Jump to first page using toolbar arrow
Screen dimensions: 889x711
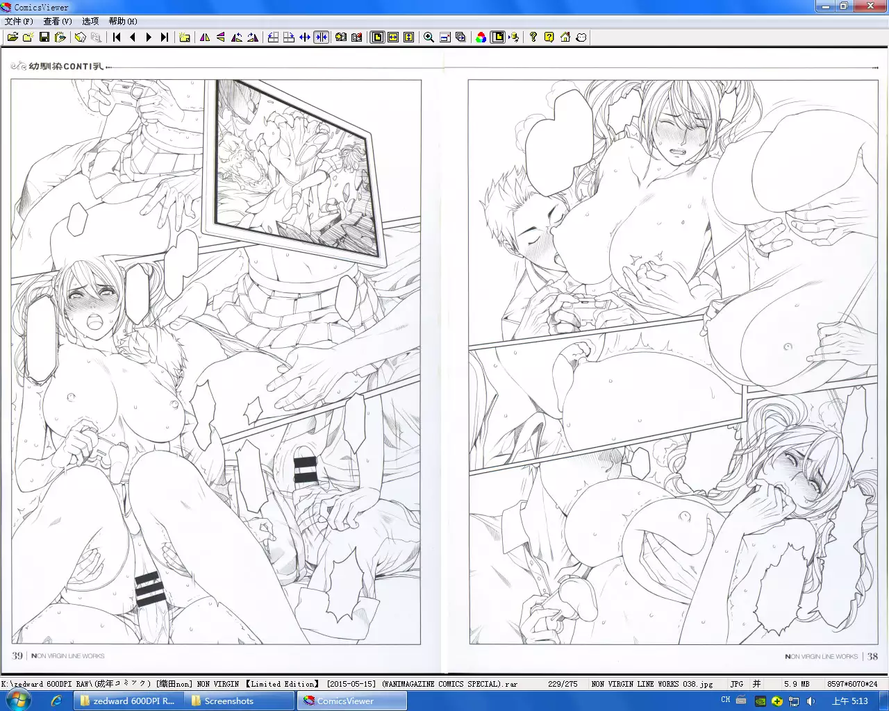pos(117,37)
